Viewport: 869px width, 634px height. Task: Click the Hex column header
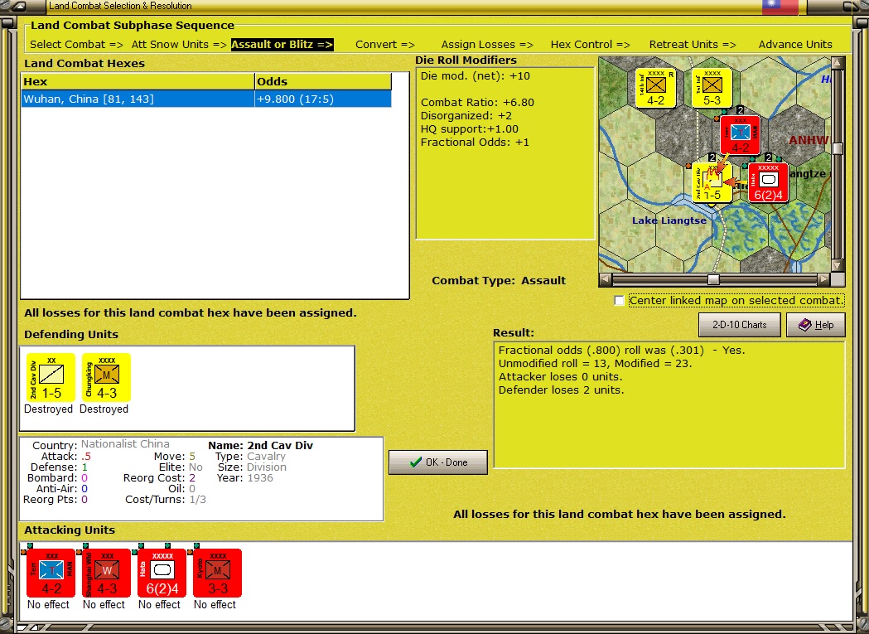138,81
